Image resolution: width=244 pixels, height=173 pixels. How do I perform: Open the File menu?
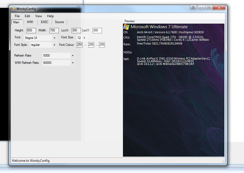coord(17,16)
